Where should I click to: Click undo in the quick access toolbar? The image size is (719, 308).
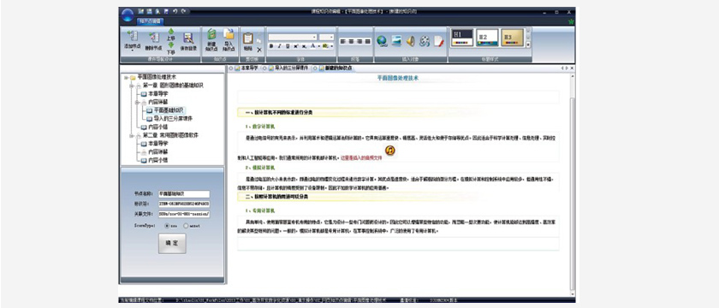tap(175, 10)
